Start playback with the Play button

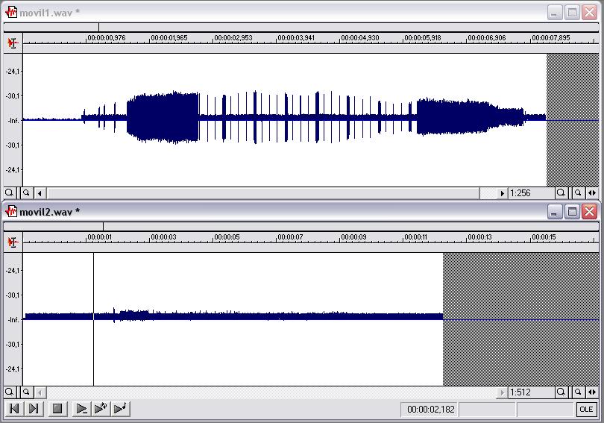(82, 409)
